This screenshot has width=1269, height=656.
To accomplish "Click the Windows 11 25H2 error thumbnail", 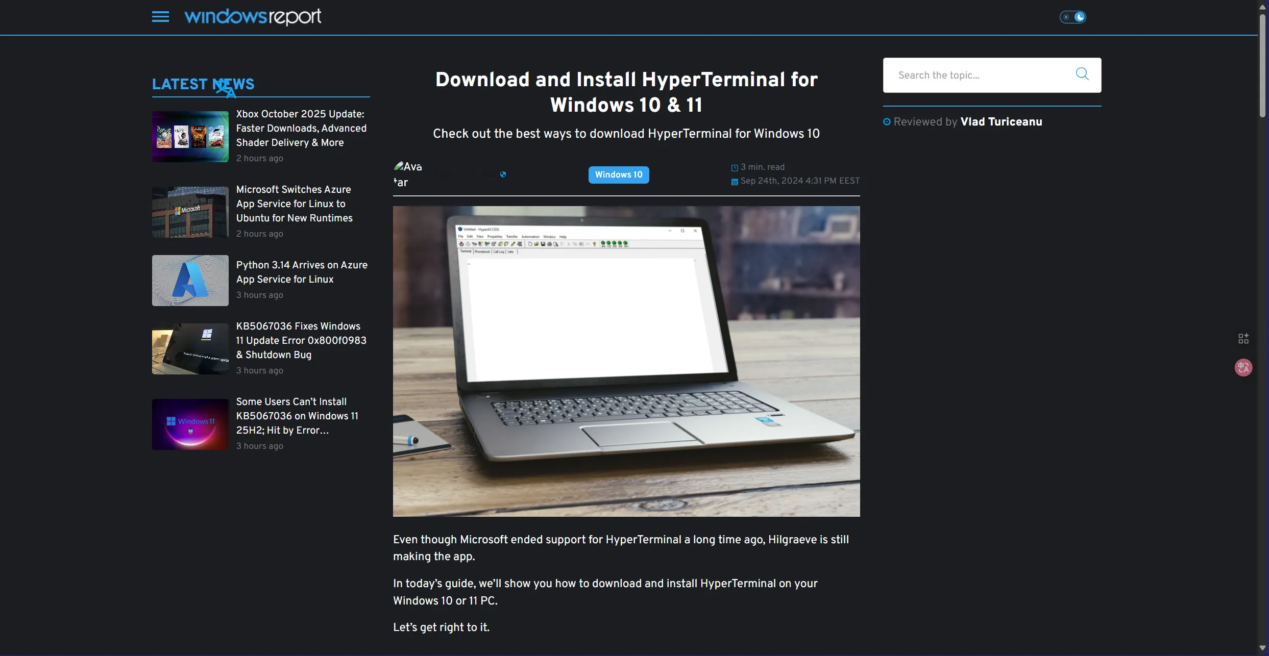I will [190, 424].
